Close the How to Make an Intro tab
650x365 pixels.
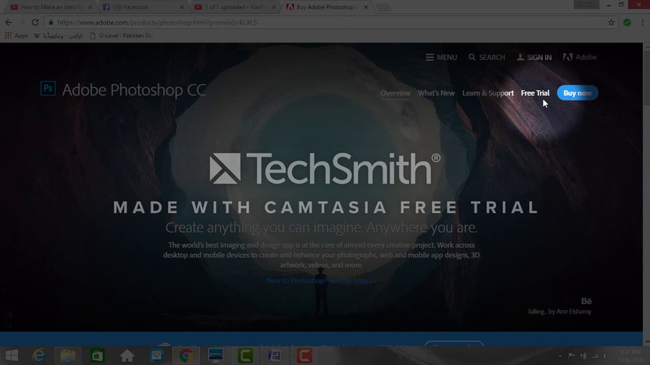(x=90, y=7)
